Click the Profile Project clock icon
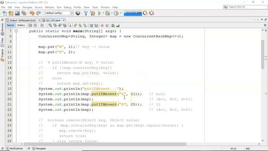 (116, 13)
